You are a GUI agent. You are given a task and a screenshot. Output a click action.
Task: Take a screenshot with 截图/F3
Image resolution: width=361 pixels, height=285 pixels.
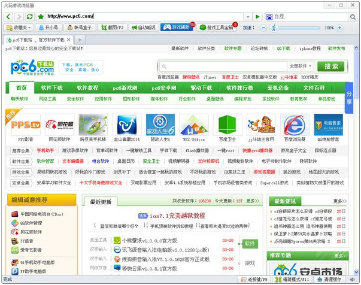click(113, 28)
